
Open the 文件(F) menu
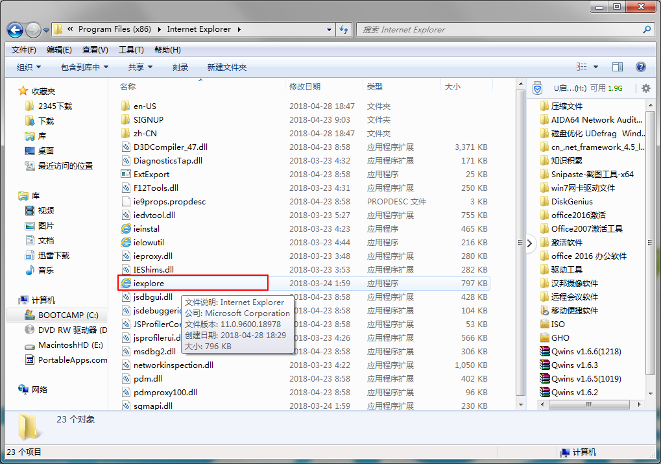point(23,50)
